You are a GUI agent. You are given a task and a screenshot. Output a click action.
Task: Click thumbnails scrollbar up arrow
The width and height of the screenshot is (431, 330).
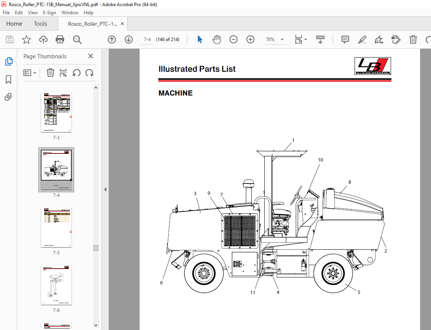point(96,87)
